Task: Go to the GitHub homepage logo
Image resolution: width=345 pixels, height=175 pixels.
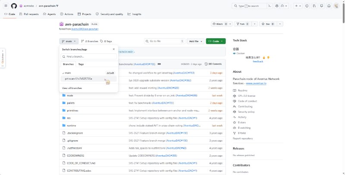Action: pos(14,6)
